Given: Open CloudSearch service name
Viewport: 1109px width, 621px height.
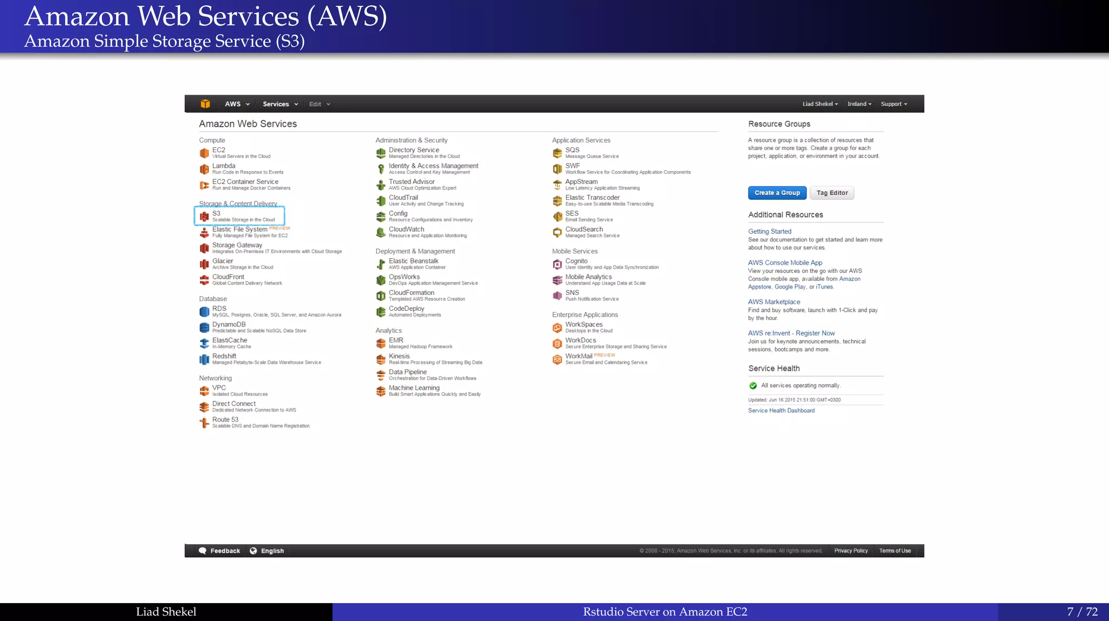Looking at the screenshot, I should tap(584, 229).
